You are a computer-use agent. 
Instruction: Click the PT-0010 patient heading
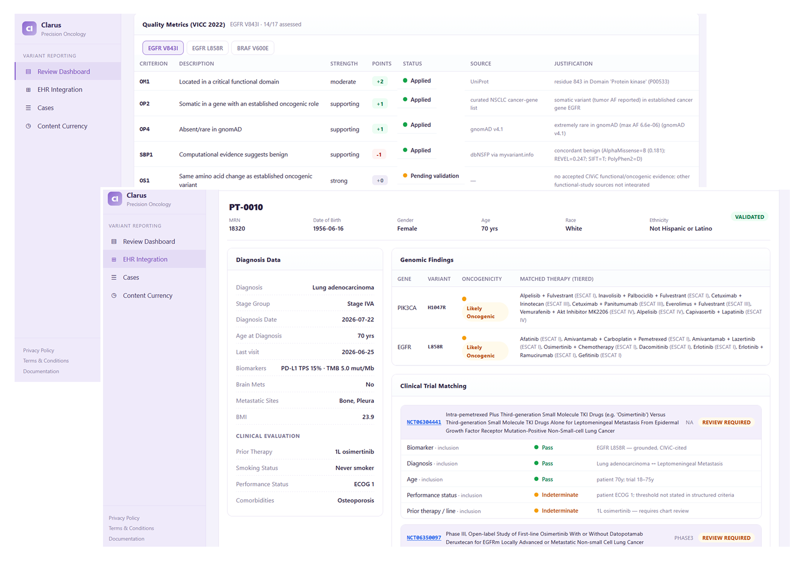(x=246, y=207)
